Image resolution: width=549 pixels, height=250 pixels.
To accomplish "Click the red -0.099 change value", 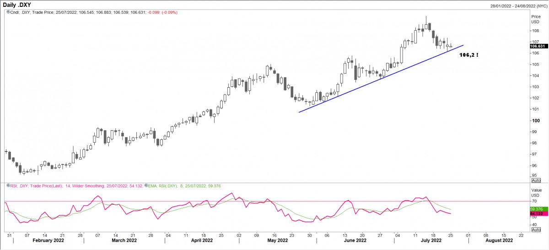I will 153,12.
